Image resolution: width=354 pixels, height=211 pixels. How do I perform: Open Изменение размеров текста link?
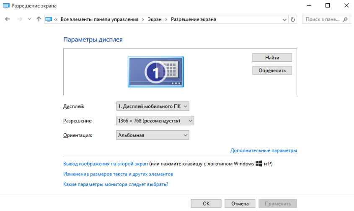[118, 174]
